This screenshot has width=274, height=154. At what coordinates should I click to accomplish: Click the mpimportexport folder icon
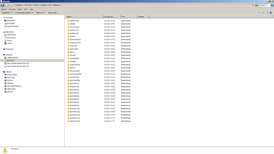(68, 39)
